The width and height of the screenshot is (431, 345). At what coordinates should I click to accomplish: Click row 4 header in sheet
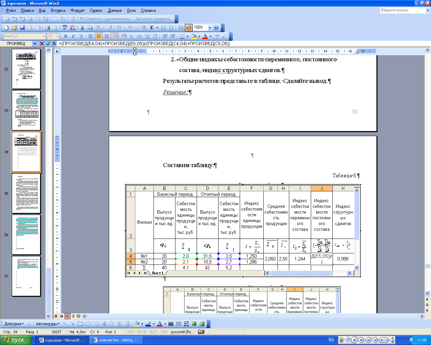pos(131,256)
